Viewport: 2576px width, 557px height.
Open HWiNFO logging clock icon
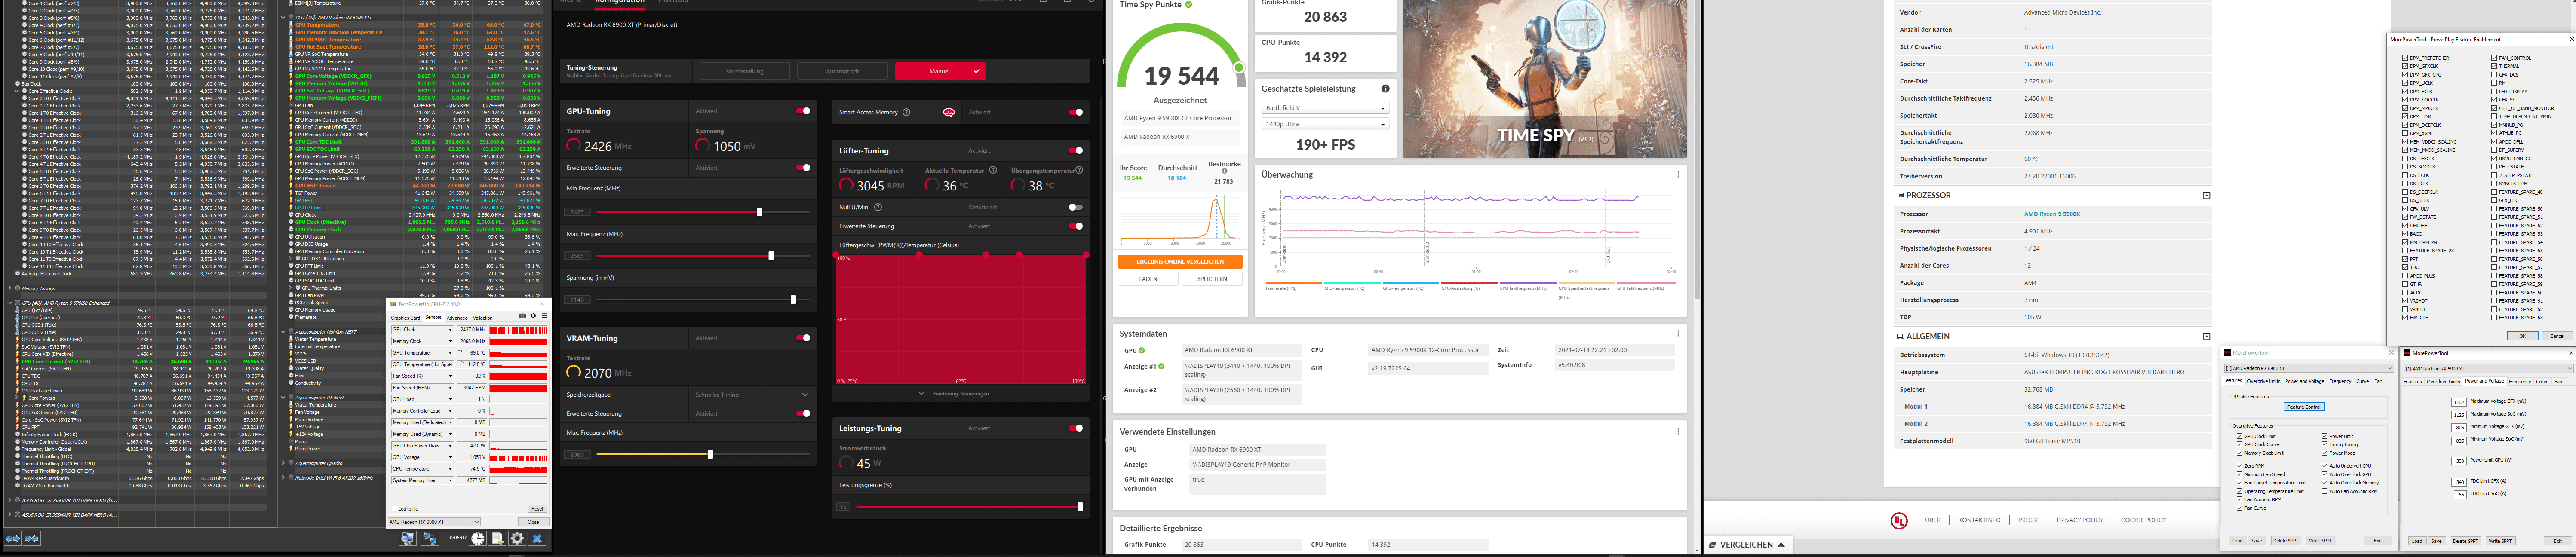pos(478,538)
